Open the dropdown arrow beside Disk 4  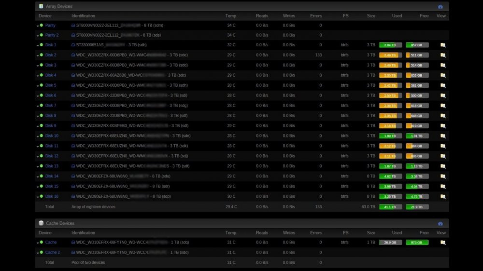pos(38,76)
